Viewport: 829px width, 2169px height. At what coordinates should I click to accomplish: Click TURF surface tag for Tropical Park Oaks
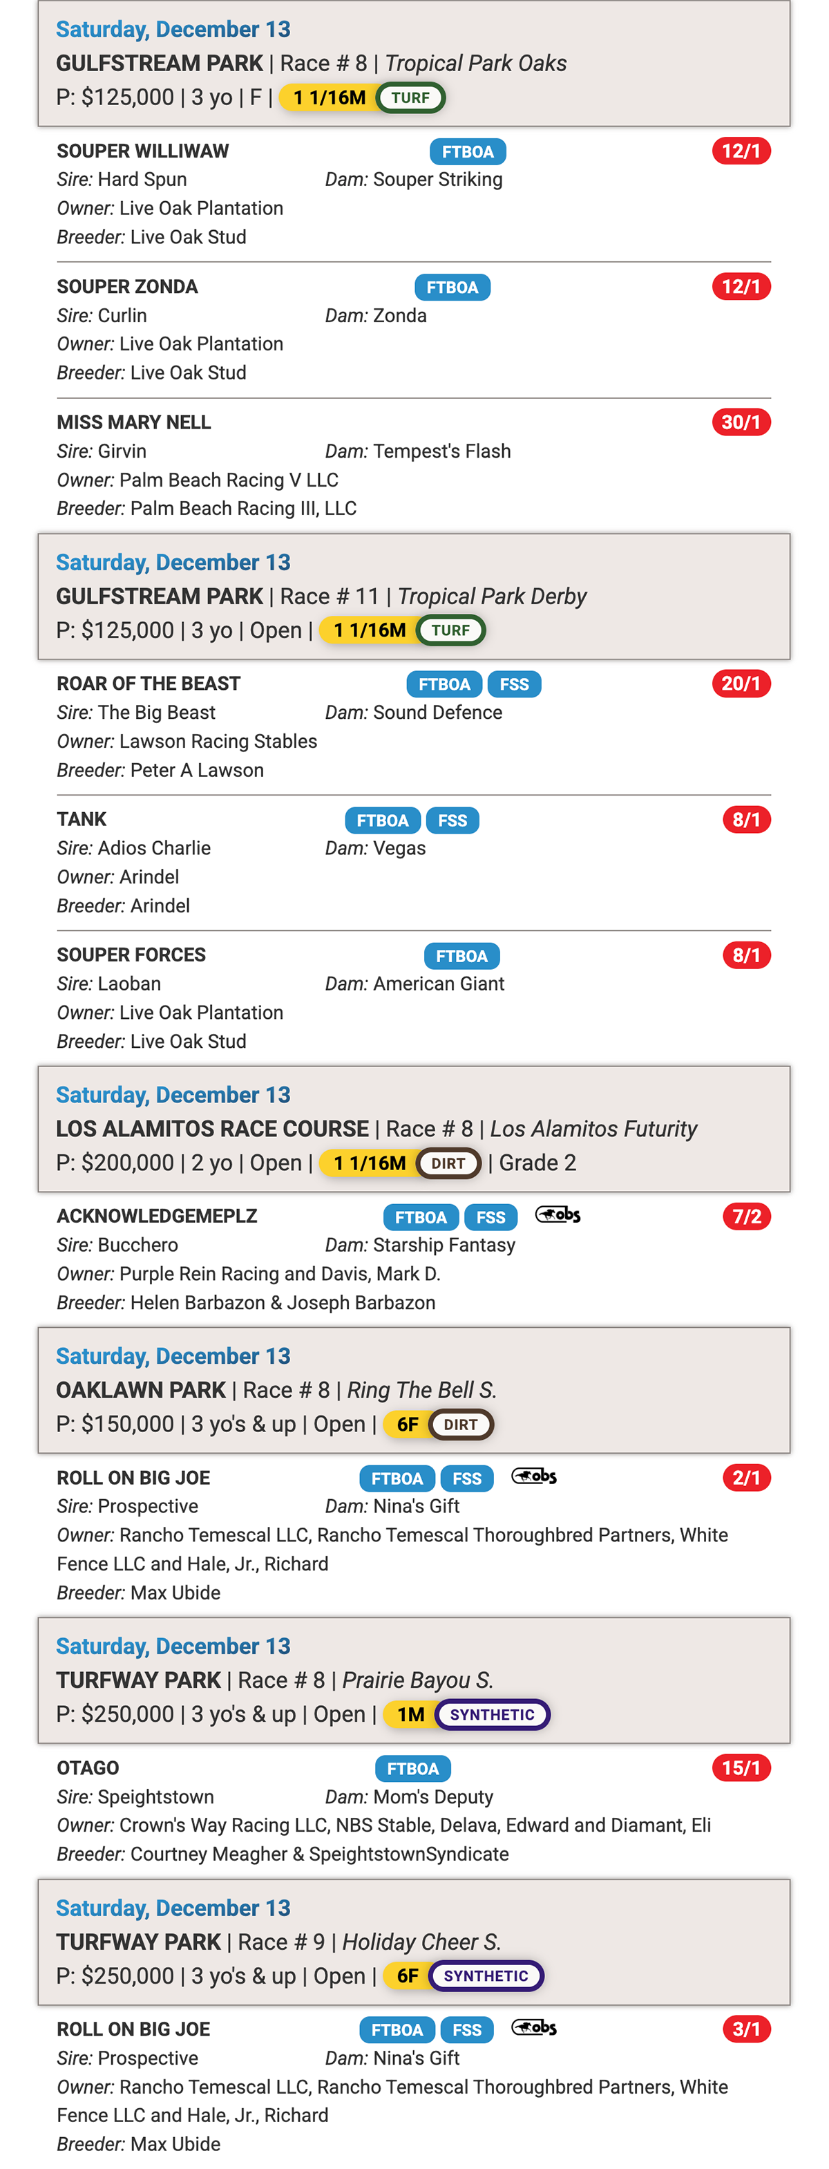coord(411,97)
